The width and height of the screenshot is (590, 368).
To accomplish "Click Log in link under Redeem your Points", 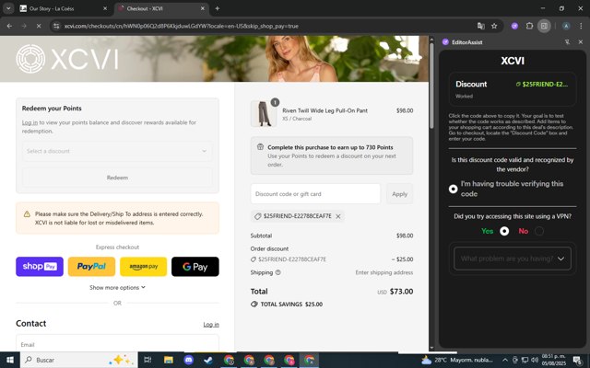I will pos(29,122).
